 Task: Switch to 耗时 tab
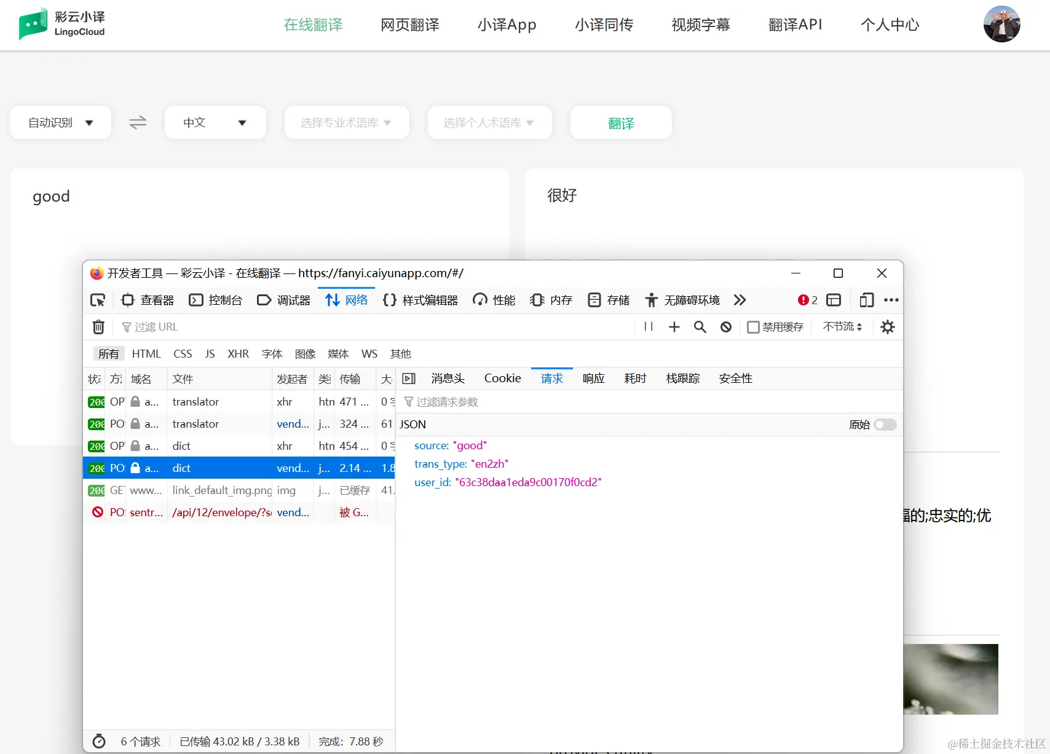tap(635, 379)
